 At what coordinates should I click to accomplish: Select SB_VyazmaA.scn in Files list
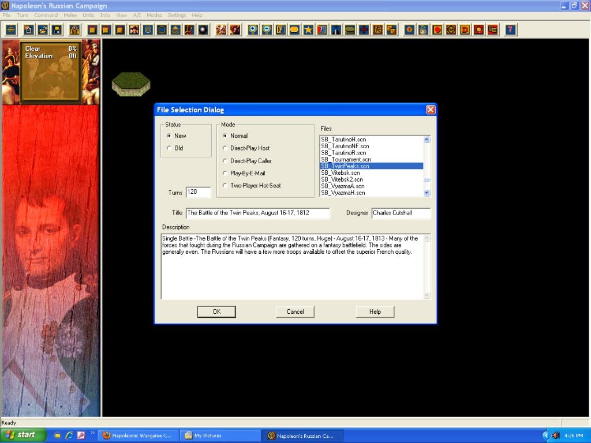pyautogui.click(x=371, y=186)
